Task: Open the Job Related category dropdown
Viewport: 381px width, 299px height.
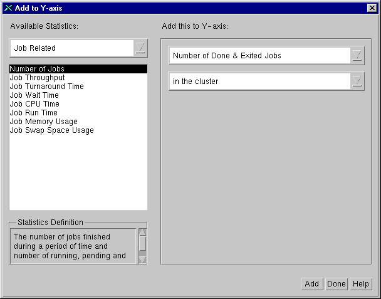Action: [x=141, y=48]
